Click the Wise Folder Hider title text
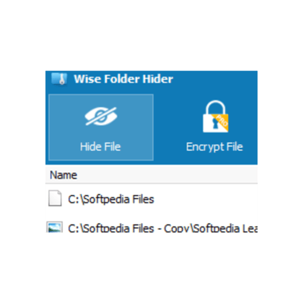 123,79
